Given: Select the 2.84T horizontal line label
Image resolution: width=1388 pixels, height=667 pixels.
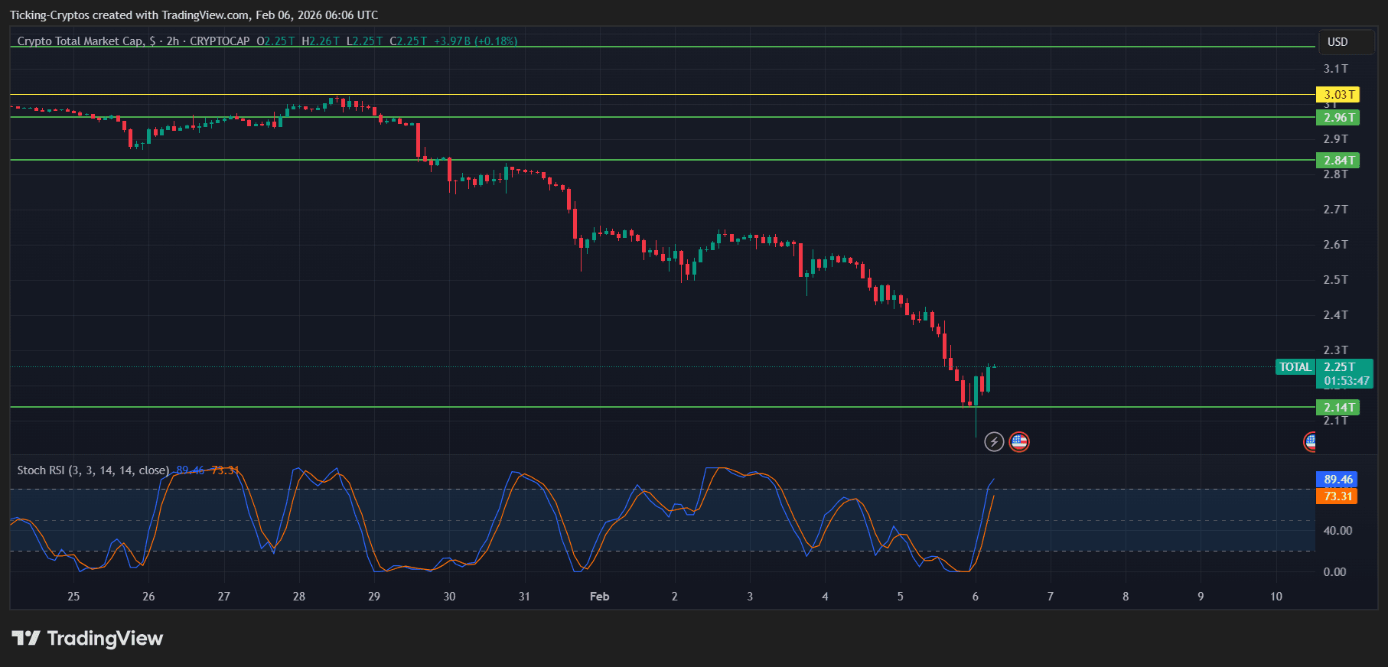Looking at the screenshot, I should (x=1337, y=161).
